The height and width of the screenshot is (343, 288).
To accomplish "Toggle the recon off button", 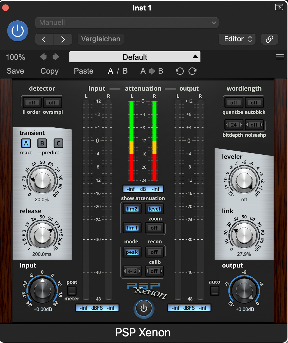I will click(x=154, y=252).
